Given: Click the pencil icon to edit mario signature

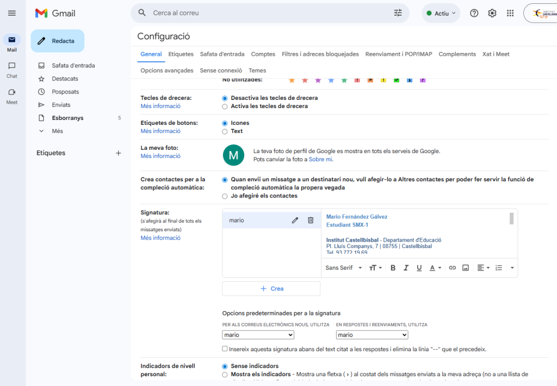Looking at the screenshot, I should coord(295,220).
